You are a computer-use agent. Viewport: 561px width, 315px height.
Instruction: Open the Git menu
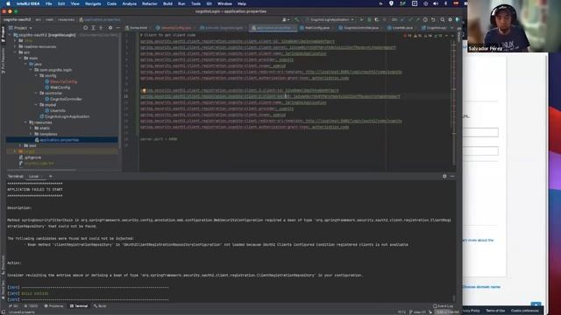(x=209, y=3)
